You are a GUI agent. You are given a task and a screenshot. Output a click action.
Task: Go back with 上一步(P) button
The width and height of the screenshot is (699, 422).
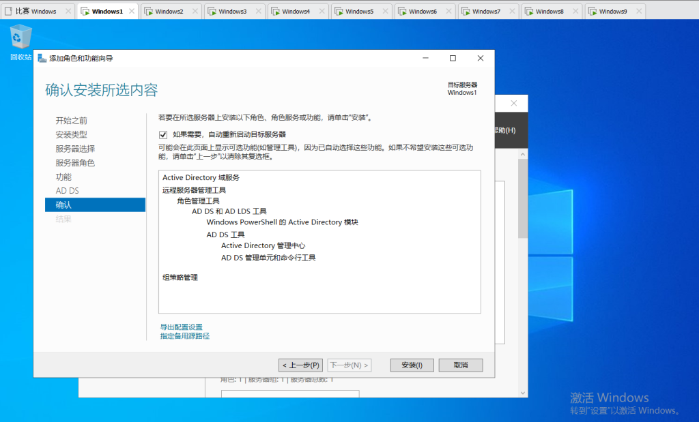click(x=300, y=365)
